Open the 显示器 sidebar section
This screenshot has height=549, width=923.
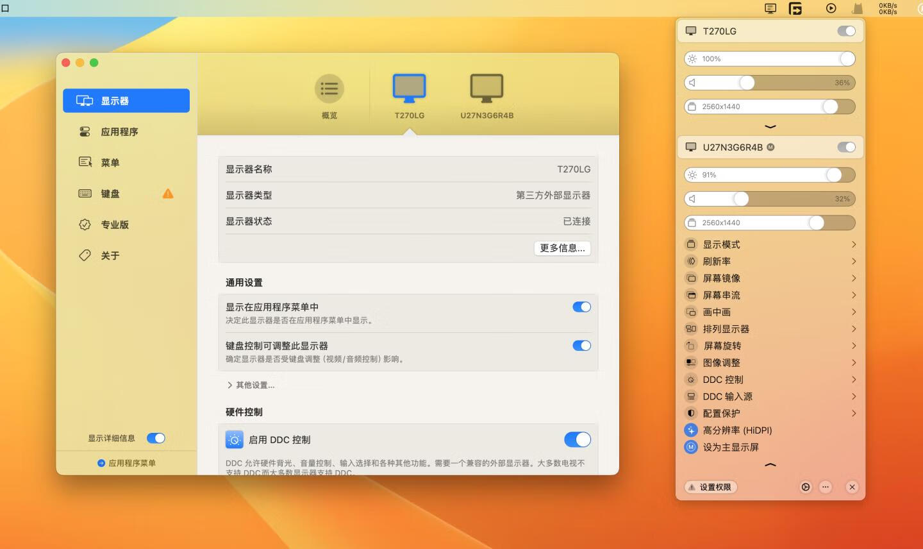click(x=126, y=101)
